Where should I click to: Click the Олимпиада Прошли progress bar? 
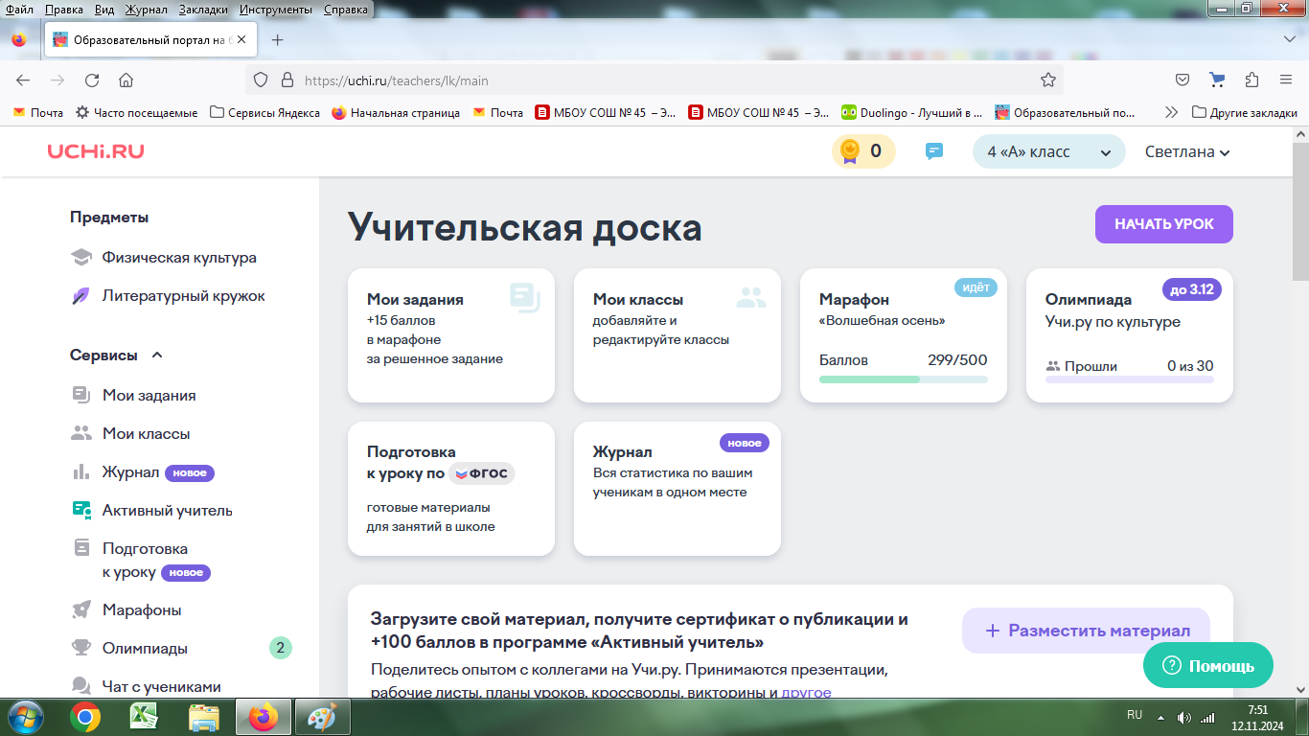pyautogui.click(x=1130, y=379)
